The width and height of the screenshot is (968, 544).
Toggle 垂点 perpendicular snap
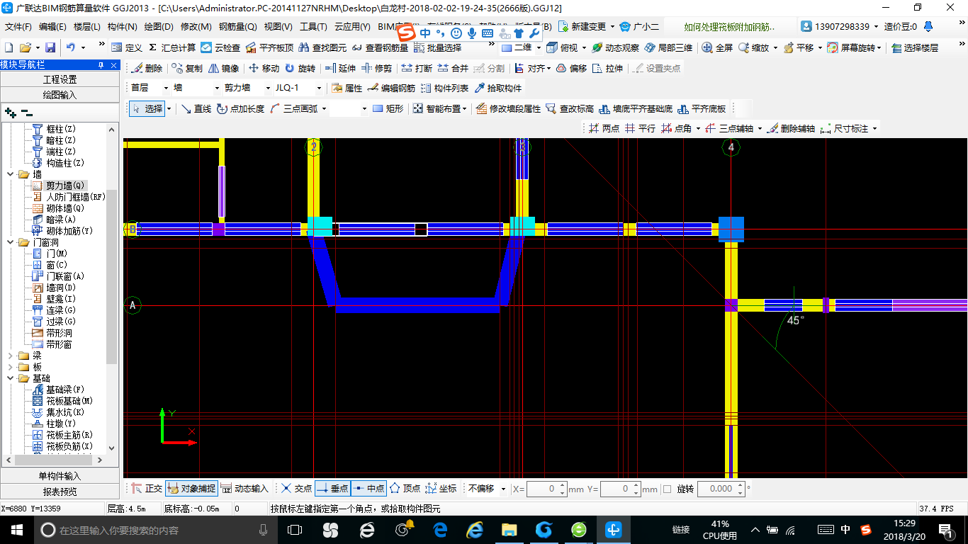pyautogui.click(x=332, y=488)
